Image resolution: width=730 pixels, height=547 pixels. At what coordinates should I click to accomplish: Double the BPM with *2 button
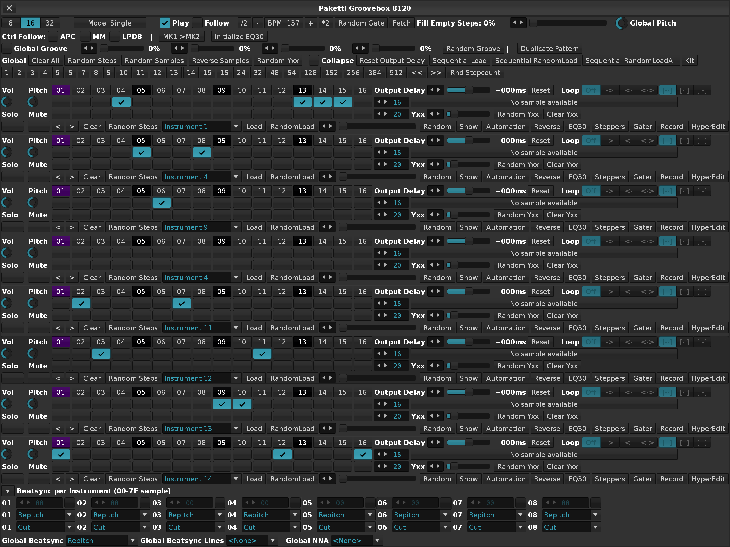tap(325, 23)
